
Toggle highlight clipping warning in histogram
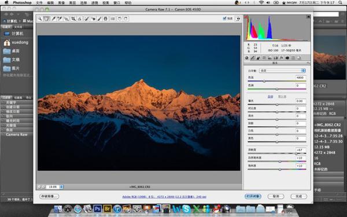click(308, 17)
